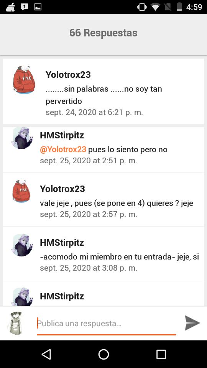Open the chat bubble notification icon
207x368 pixels.
25,7
